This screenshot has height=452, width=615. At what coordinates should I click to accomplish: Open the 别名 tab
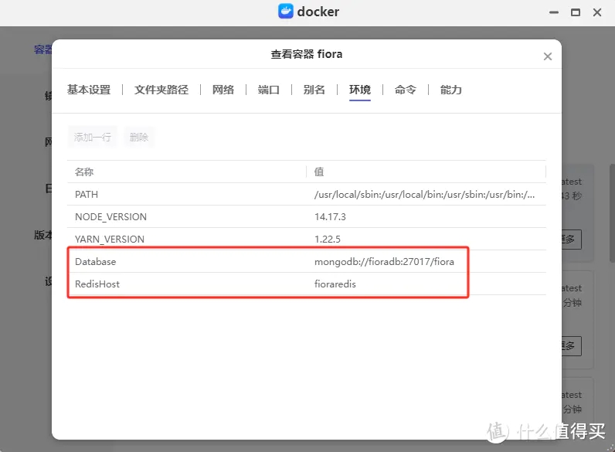click(314, 90)
